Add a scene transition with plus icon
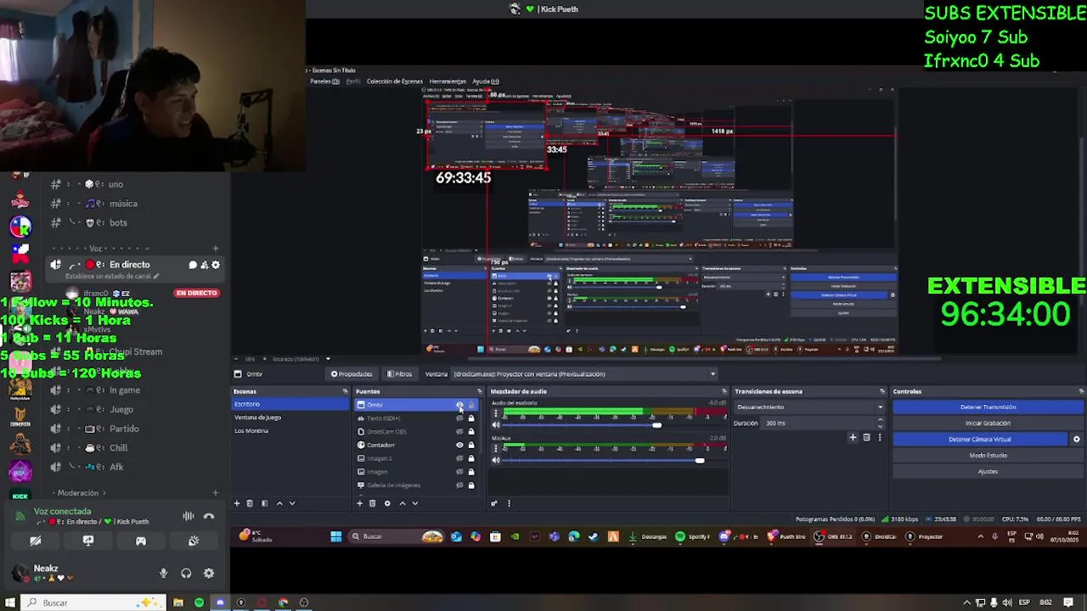The image size is (1087, 611). tap(853, 438)
